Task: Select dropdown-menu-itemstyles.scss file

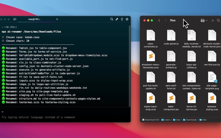Action: (x=151, y=60)
